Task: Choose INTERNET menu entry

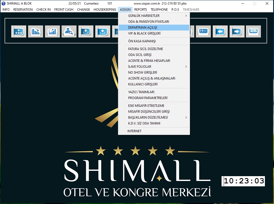Action: [154, 131]
